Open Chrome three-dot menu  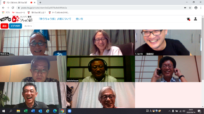tap(201, 8)
